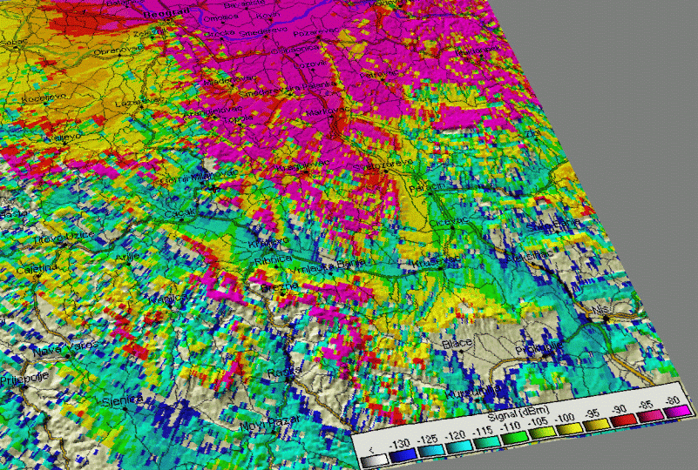698x470 pixels.
Task: Click the 'Smederevska Palanka' map label
Action: click(288, 89)
